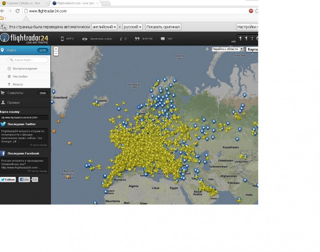Open Настройки in the left sidebar
This screenshot has width=320, height=252.
pos(20,77)
